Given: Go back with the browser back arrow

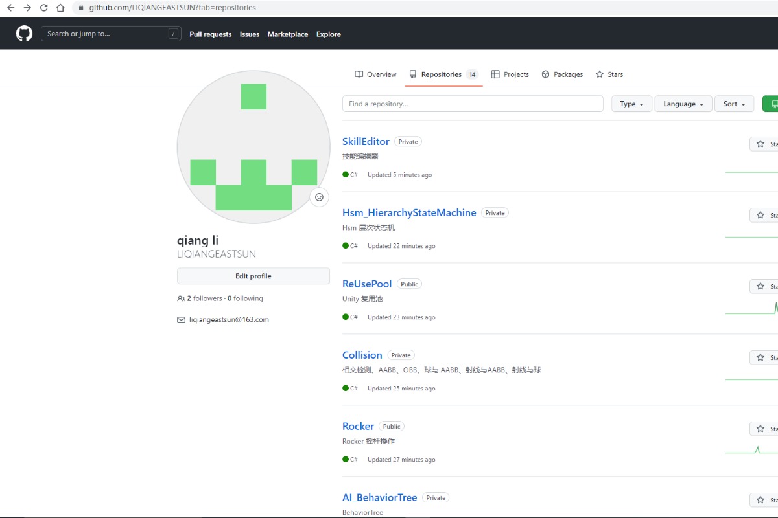Looking at the screenshot, I should click(10, 8).
